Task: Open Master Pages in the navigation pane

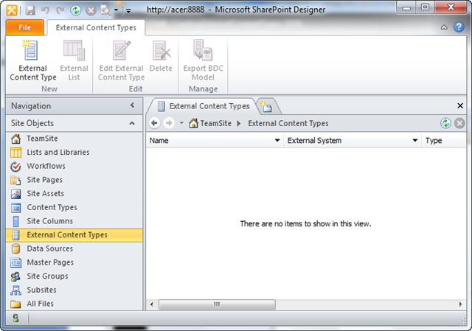Action: (x=74, y=262)
